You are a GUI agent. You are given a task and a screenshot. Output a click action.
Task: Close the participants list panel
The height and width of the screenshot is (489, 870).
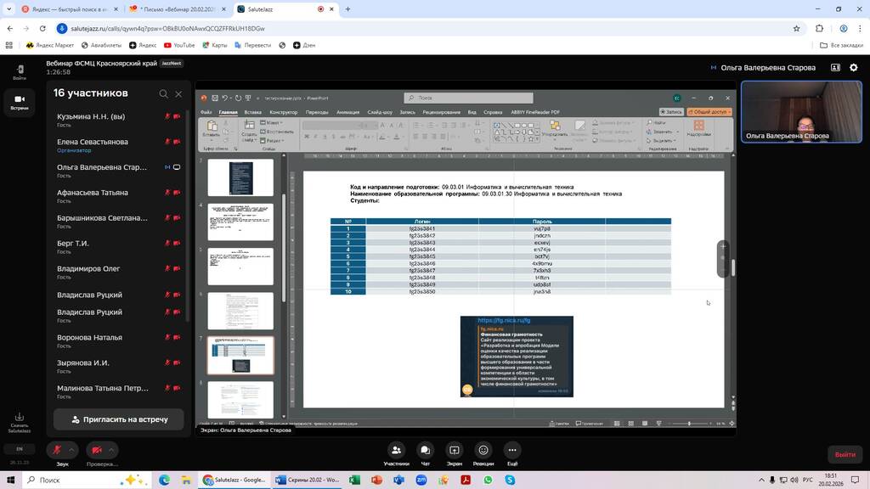pos(178,93)
